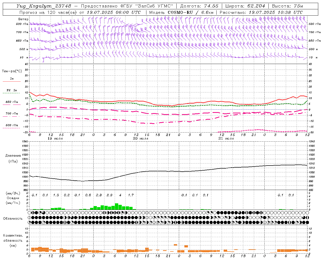
Task: Click the longitude value Долгота: 74.55
Action: 199,6
